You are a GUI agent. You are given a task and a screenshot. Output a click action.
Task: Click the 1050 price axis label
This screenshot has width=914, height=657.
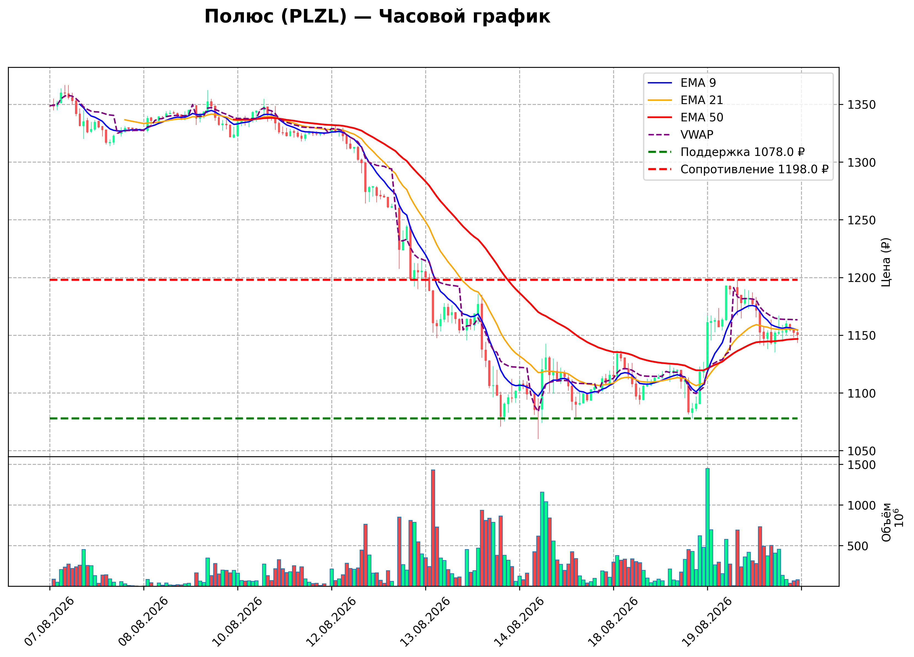point(862,451)
